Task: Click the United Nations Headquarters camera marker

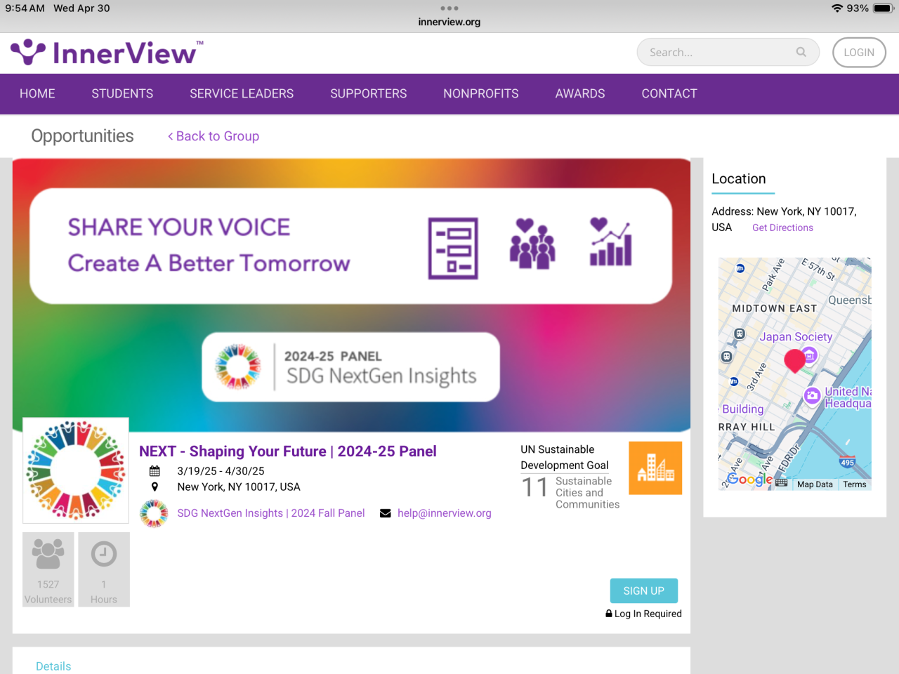Action: point(813,396)
